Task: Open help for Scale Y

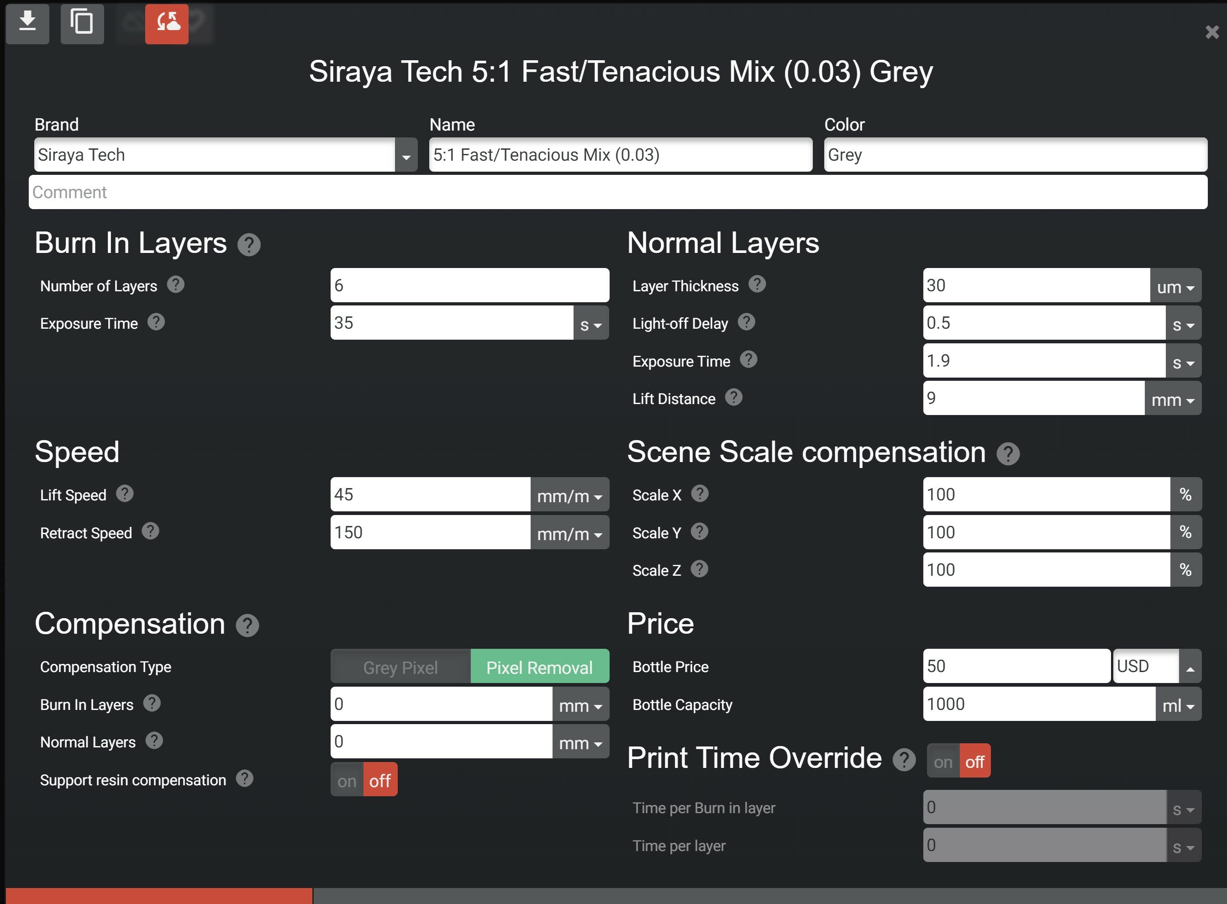Action: (x=699, y=531)
